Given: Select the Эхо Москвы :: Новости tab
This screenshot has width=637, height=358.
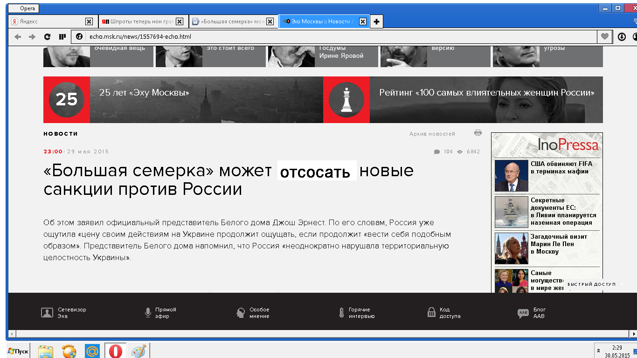Looking at the screenshot, I should pos(324,21).
